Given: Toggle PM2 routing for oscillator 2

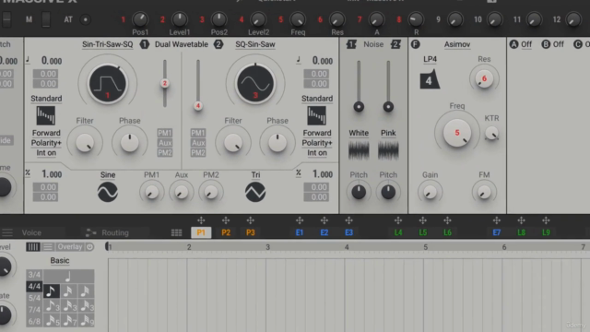Looking at the screenshot, I should pyautogui.click(x=198, y=152).
